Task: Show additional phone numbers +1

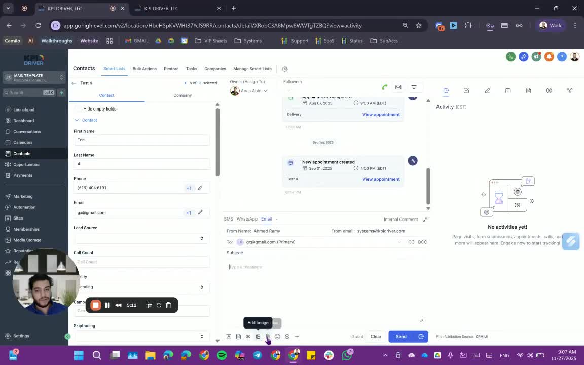Action: (x=189, y=188)
